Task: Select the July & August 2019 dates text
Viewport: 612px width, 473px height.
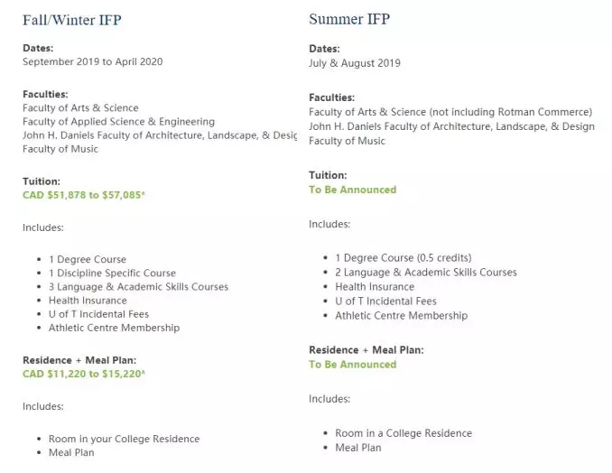Action: pyautogui.click(x=355, y=63)
